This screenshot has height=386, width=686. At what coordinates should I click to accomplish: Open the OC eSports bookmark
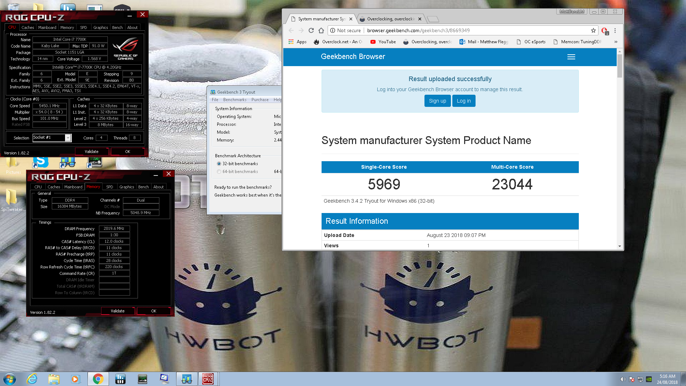tap(531, 42)
